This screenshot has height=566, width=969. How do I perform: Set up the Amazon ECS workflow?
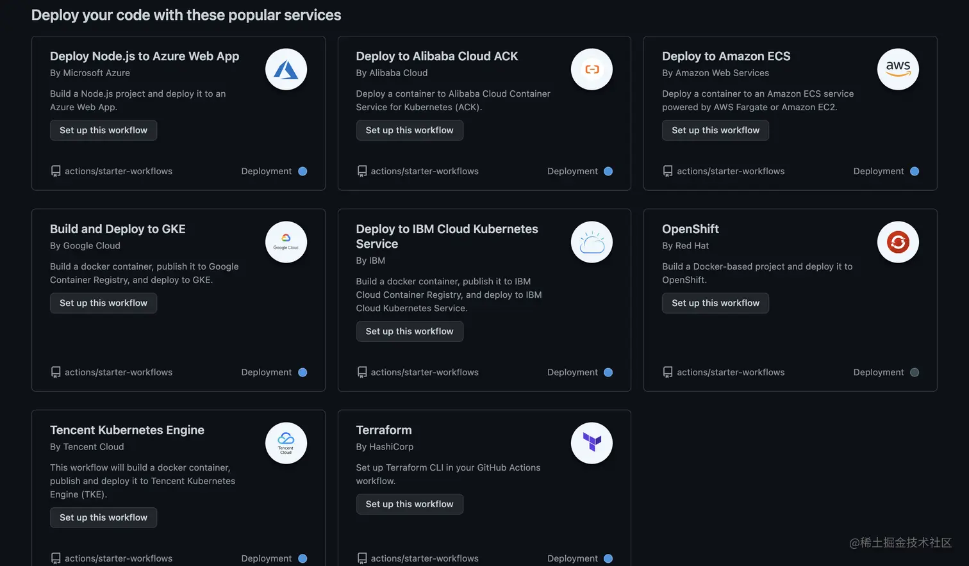(715, 130)
